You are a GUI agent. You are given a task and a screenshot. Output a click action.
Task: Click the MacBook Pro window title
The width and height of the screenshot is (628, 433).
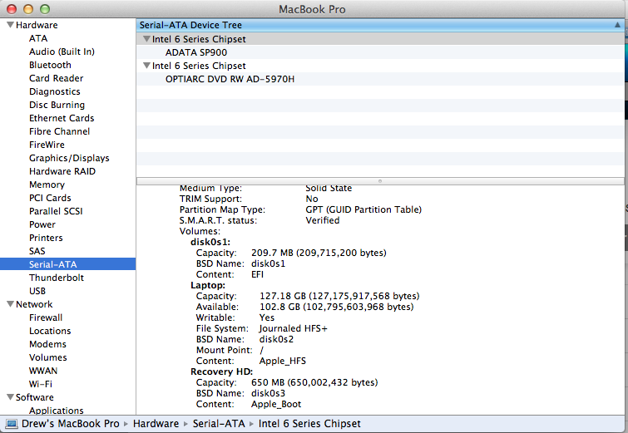pyautogui.click(x=312, y=9)
